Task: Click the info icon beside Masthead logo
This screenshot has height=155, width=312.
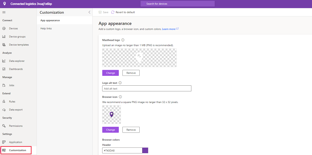Action: (x=123, y=40)
